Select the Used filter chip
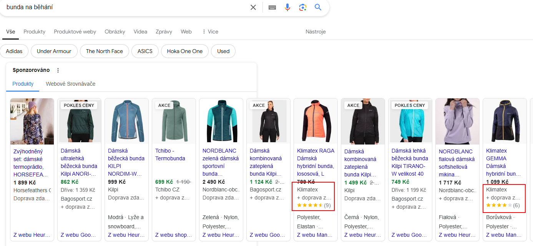Viewport: 533px width, 246px height. tap(223, 51)
